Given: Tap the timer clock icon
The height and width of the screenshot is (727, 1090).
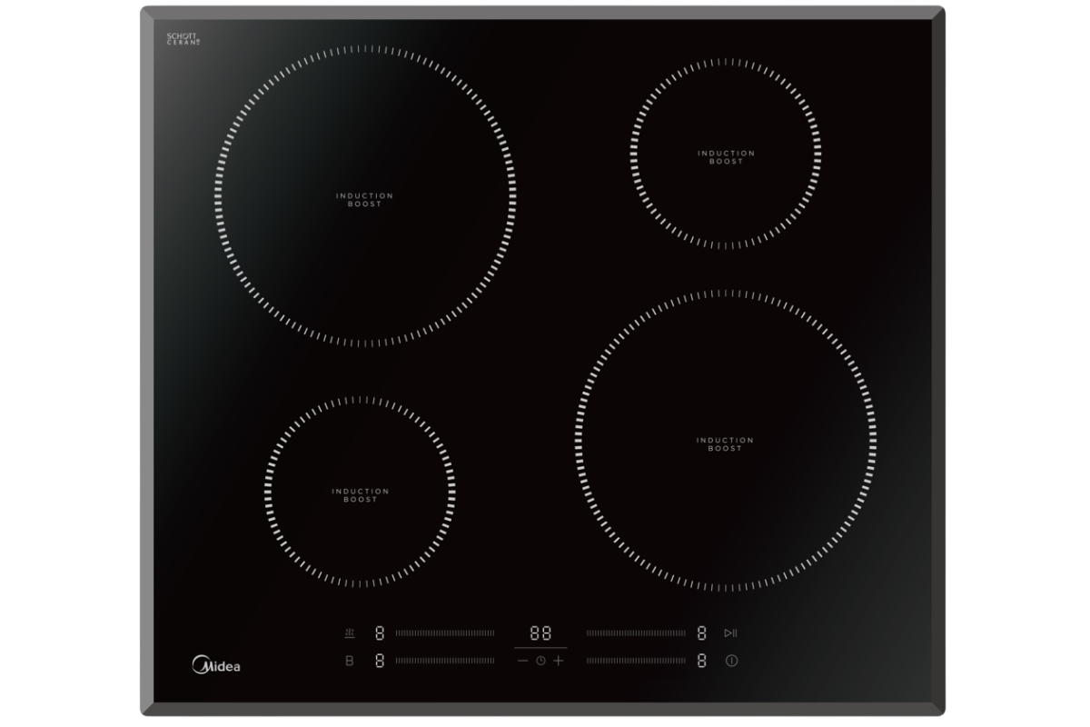Looking at the screenshot, I should [x=540, y=661].
